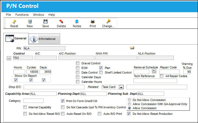The image size is (198, 123).
Task: Enable the Calendar Days checkbox
Action: [x=77, y=77]
